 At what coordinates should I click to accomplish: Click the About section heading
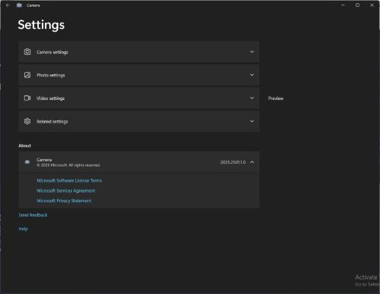pyautogui.click(x=24, y=145)
